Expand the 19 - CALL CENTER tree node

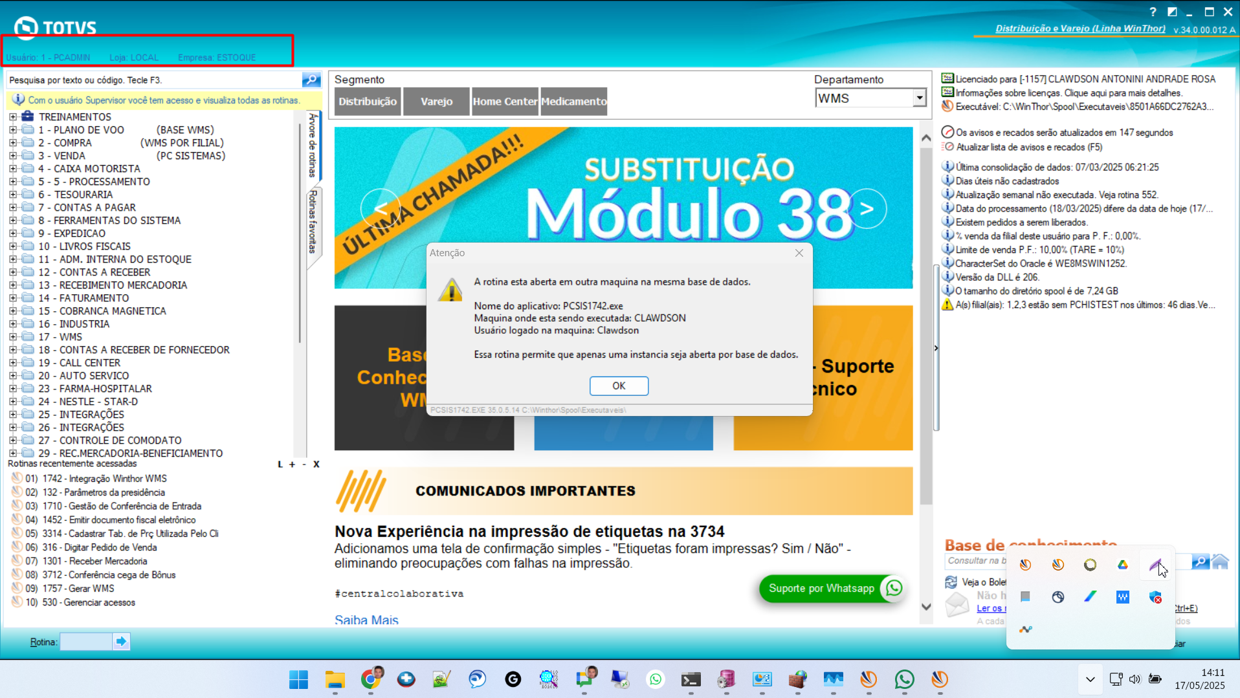(x=13, y=363)
